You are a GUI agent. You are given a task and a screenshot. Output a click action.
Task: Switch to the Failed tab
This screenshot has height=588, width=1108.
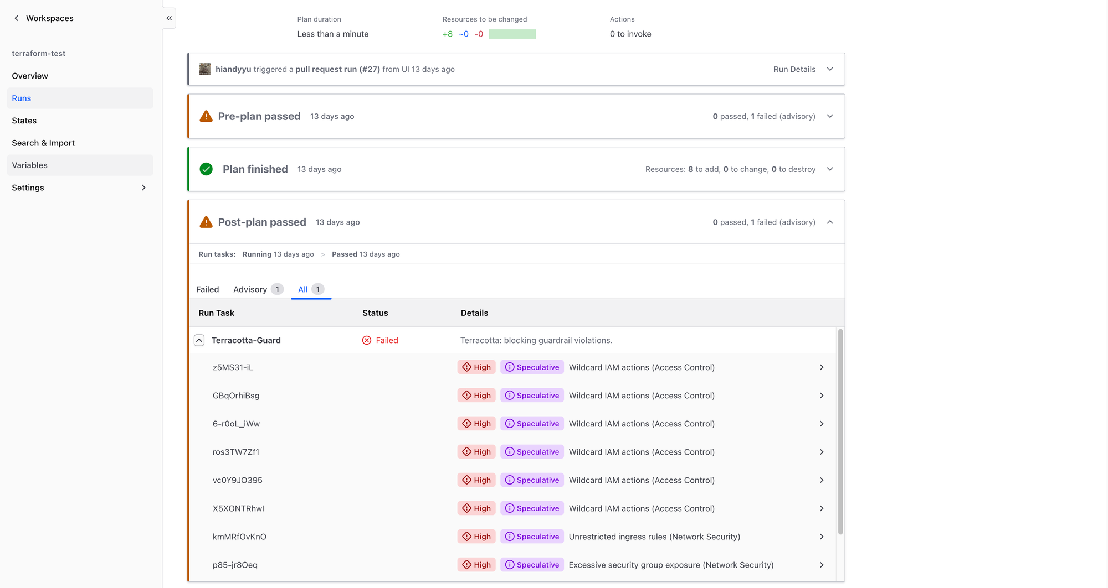click(208, 289)
